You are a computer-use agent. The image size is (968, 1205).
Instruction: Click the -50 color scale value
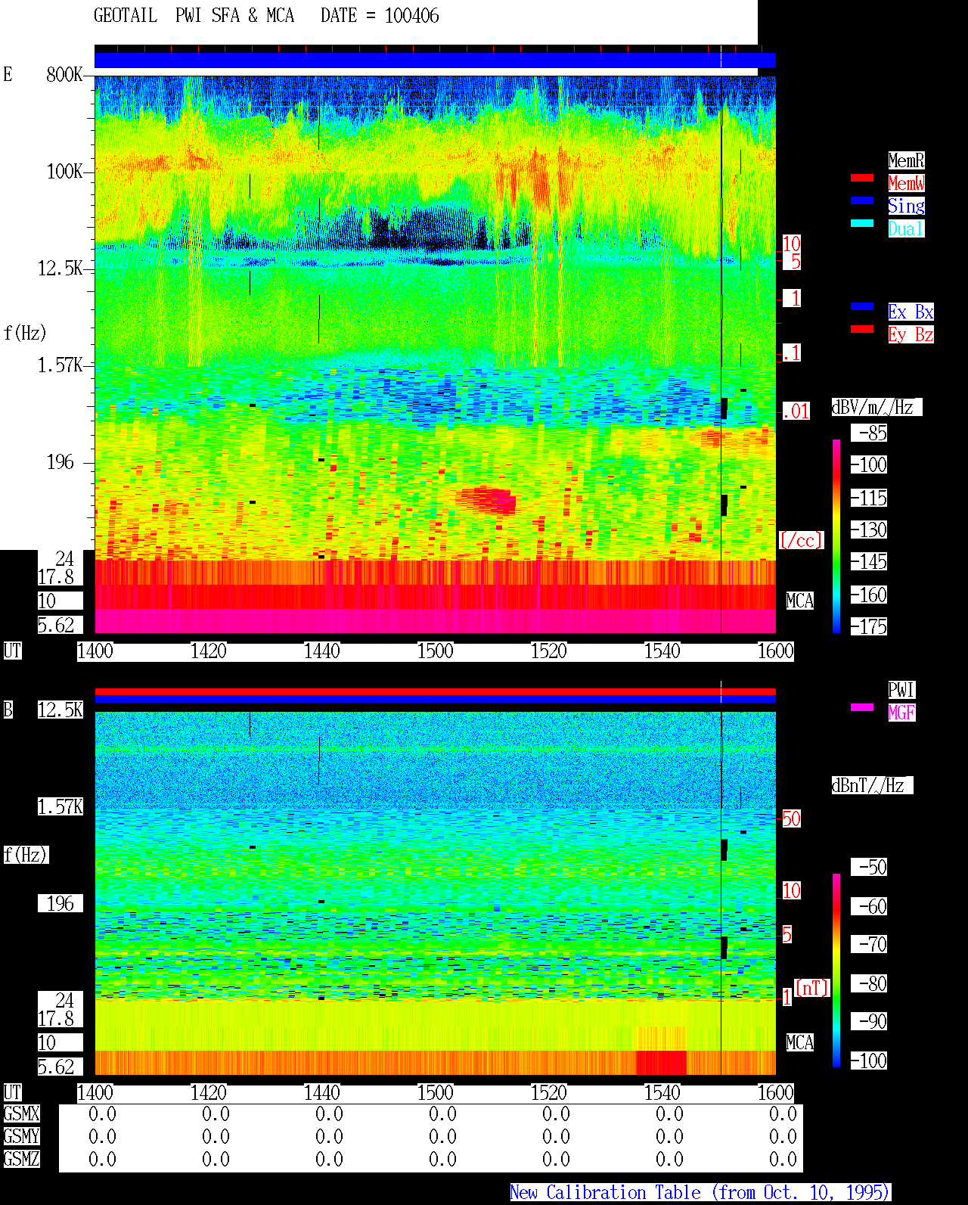tap(869, 867)
